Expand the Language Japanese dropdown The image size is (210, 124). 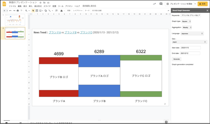point(192,34)
